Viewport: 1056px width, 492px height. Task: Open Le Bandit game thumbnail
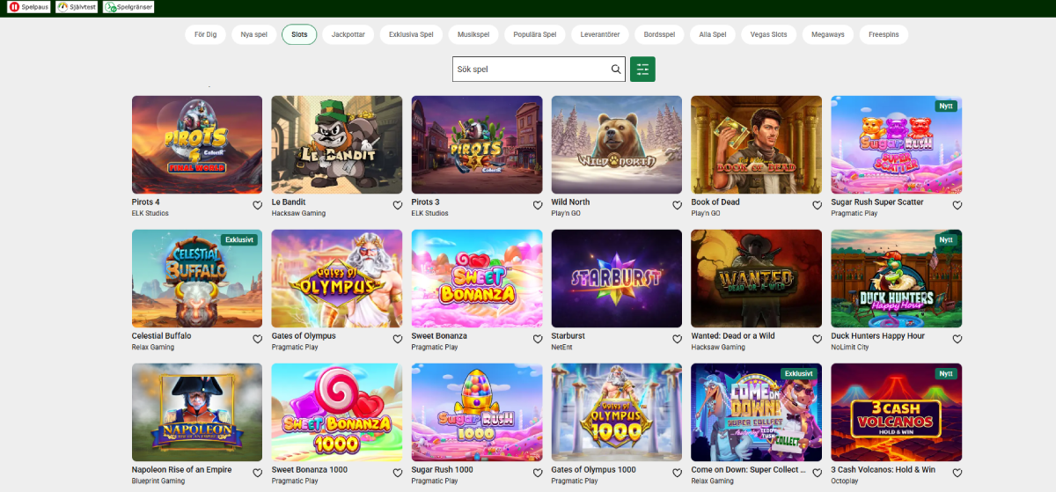pos(337,144)
